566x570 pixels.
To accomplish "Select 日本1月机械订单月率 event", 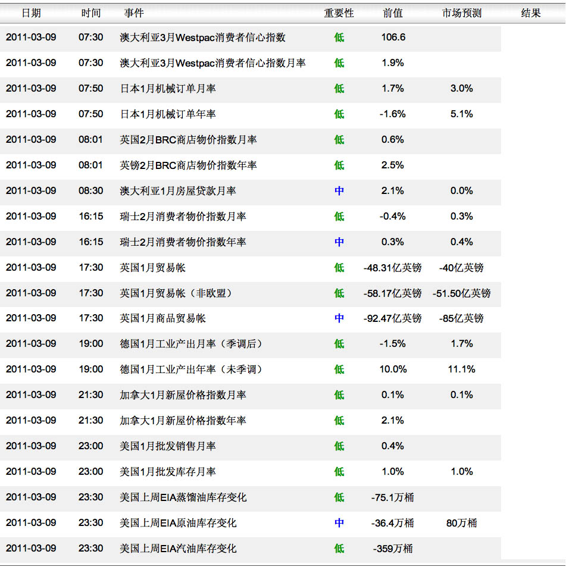I will coord(168,88).
